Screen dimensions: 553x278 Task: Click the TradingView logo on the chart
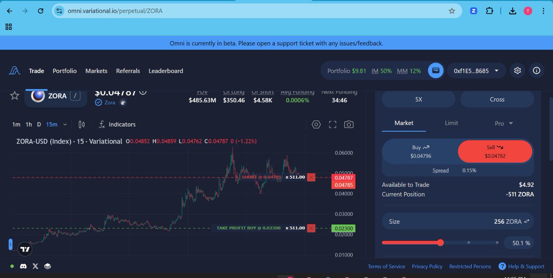[25, 249]
